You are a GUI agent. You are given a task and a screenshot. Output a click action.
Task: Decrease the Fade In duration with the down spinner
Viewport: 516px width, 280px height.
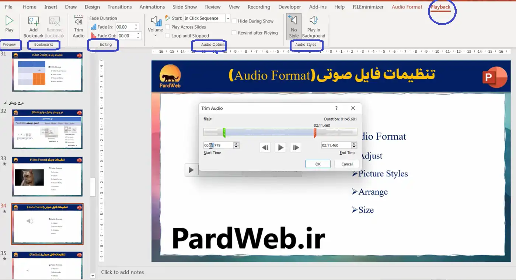136,29
